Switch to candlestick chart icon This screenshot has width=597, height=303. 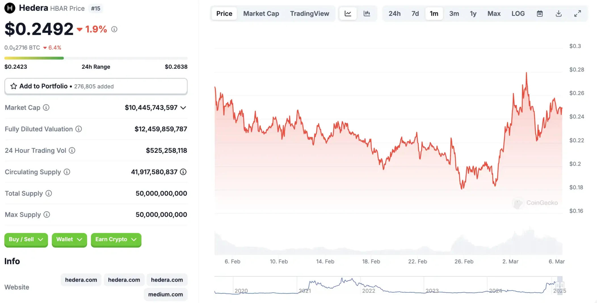[367, 13]
